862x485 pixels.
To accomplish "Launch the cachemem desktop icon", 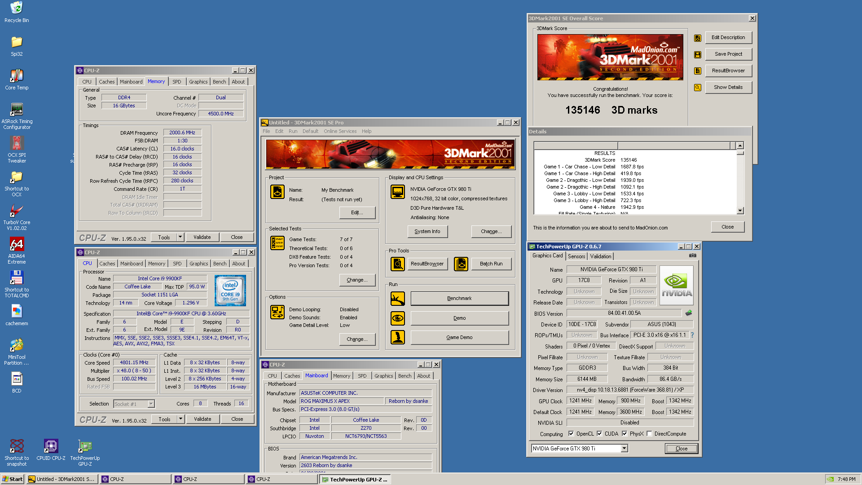I will tap(17, 315).
